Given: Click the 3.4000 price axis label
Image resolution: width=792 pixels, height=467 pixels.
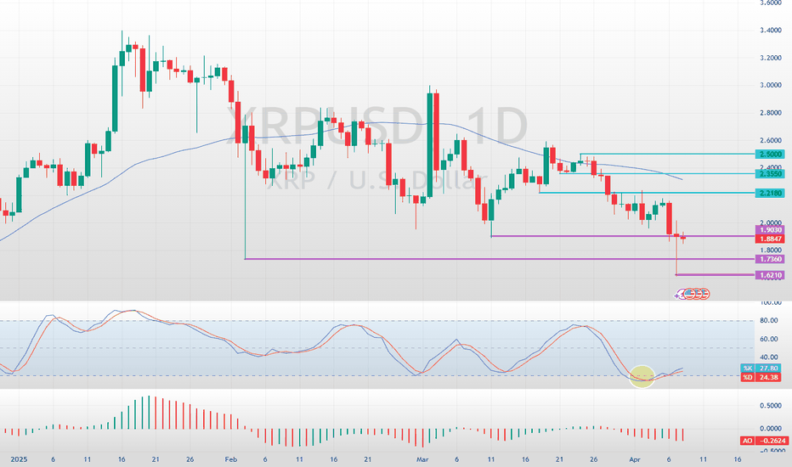Looking at the screenshot, I should click(x=771, y=31).
